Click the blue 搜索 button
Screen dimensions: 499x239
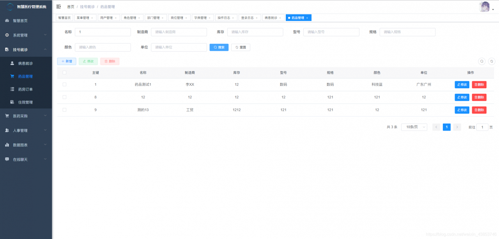219,47
